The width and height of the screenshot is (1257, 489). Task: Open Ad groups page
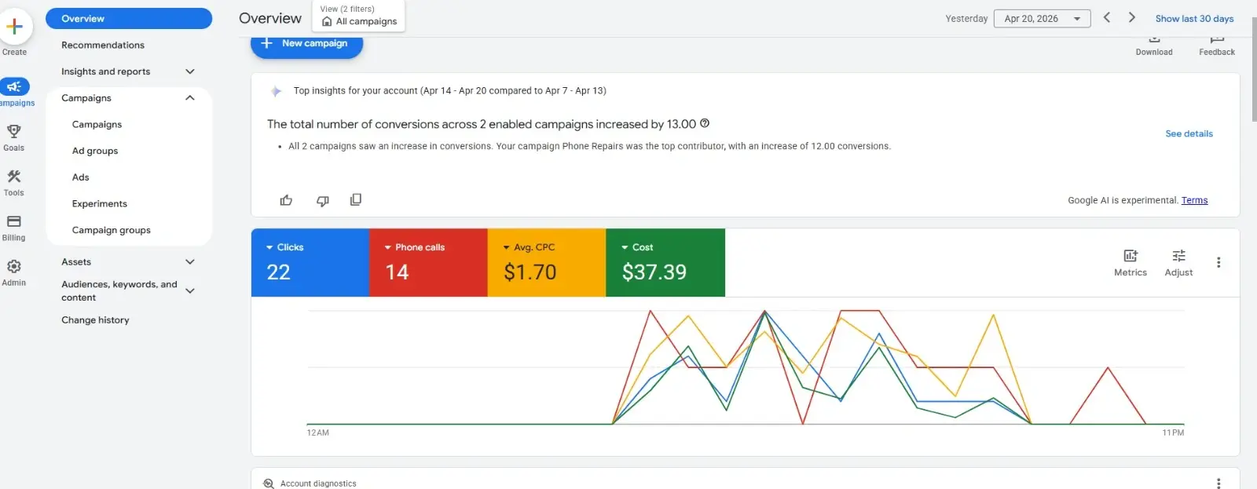95,151
